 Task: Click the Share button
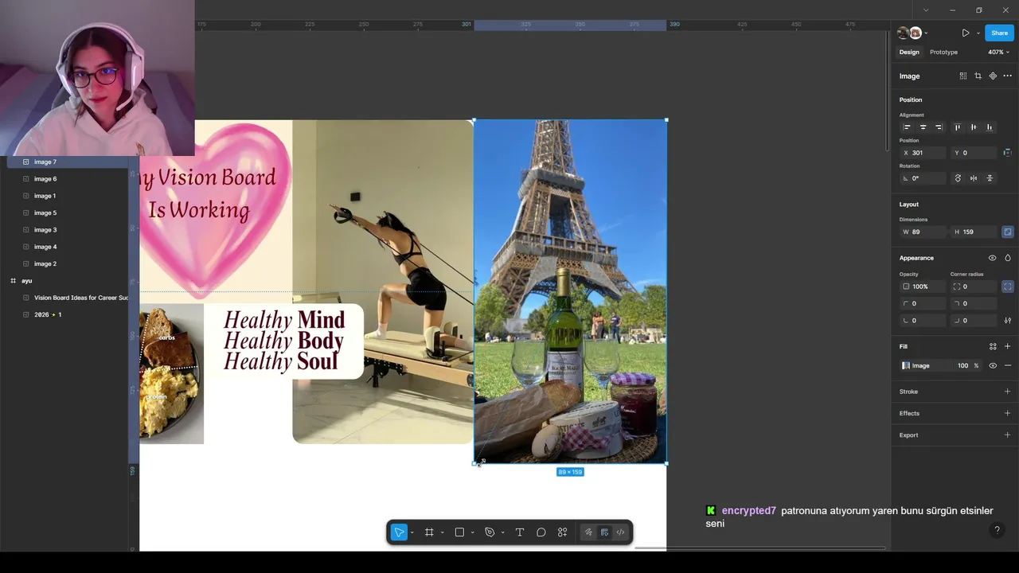pyautogui.click(x=999, y=33)
